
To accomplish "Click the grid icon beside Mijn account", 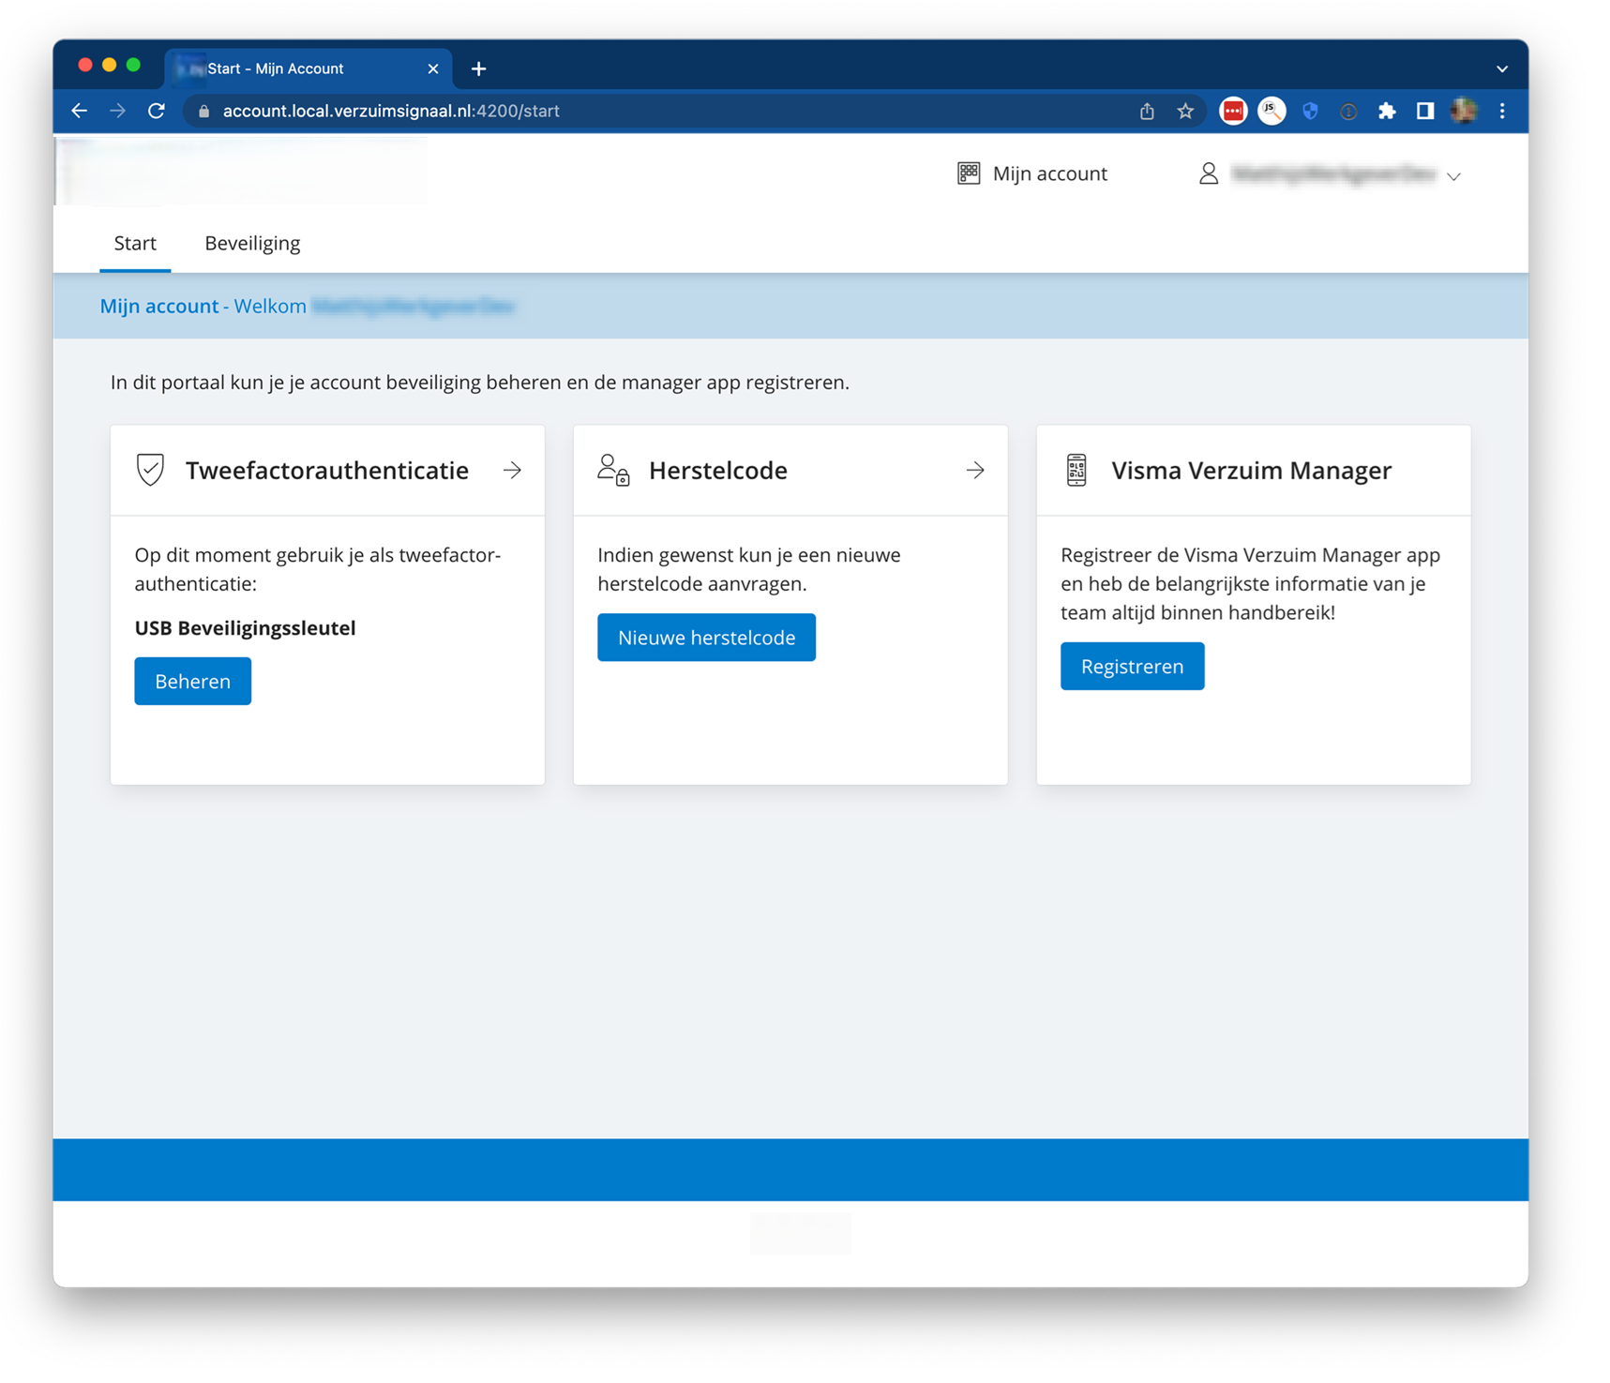I will [x=969, y=173].
